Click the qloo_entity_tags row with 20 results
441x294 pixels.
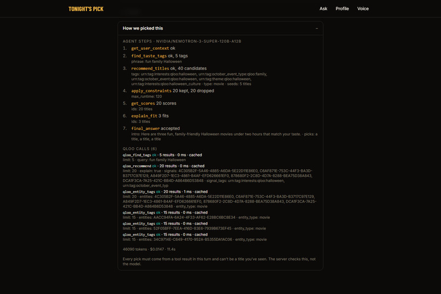[x=219, y=199]
